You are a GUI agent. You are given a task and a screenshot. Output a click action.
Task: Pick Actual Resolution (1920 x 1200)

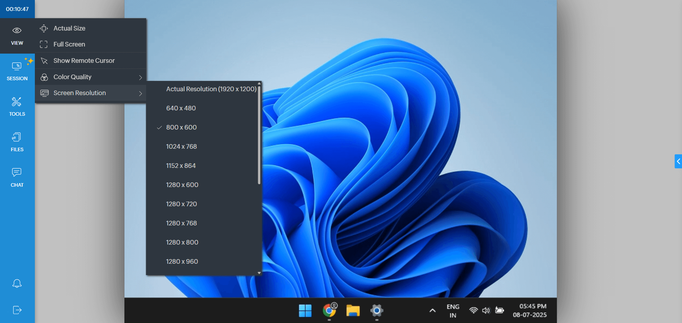pyautogui.click(x=211, y=89)
